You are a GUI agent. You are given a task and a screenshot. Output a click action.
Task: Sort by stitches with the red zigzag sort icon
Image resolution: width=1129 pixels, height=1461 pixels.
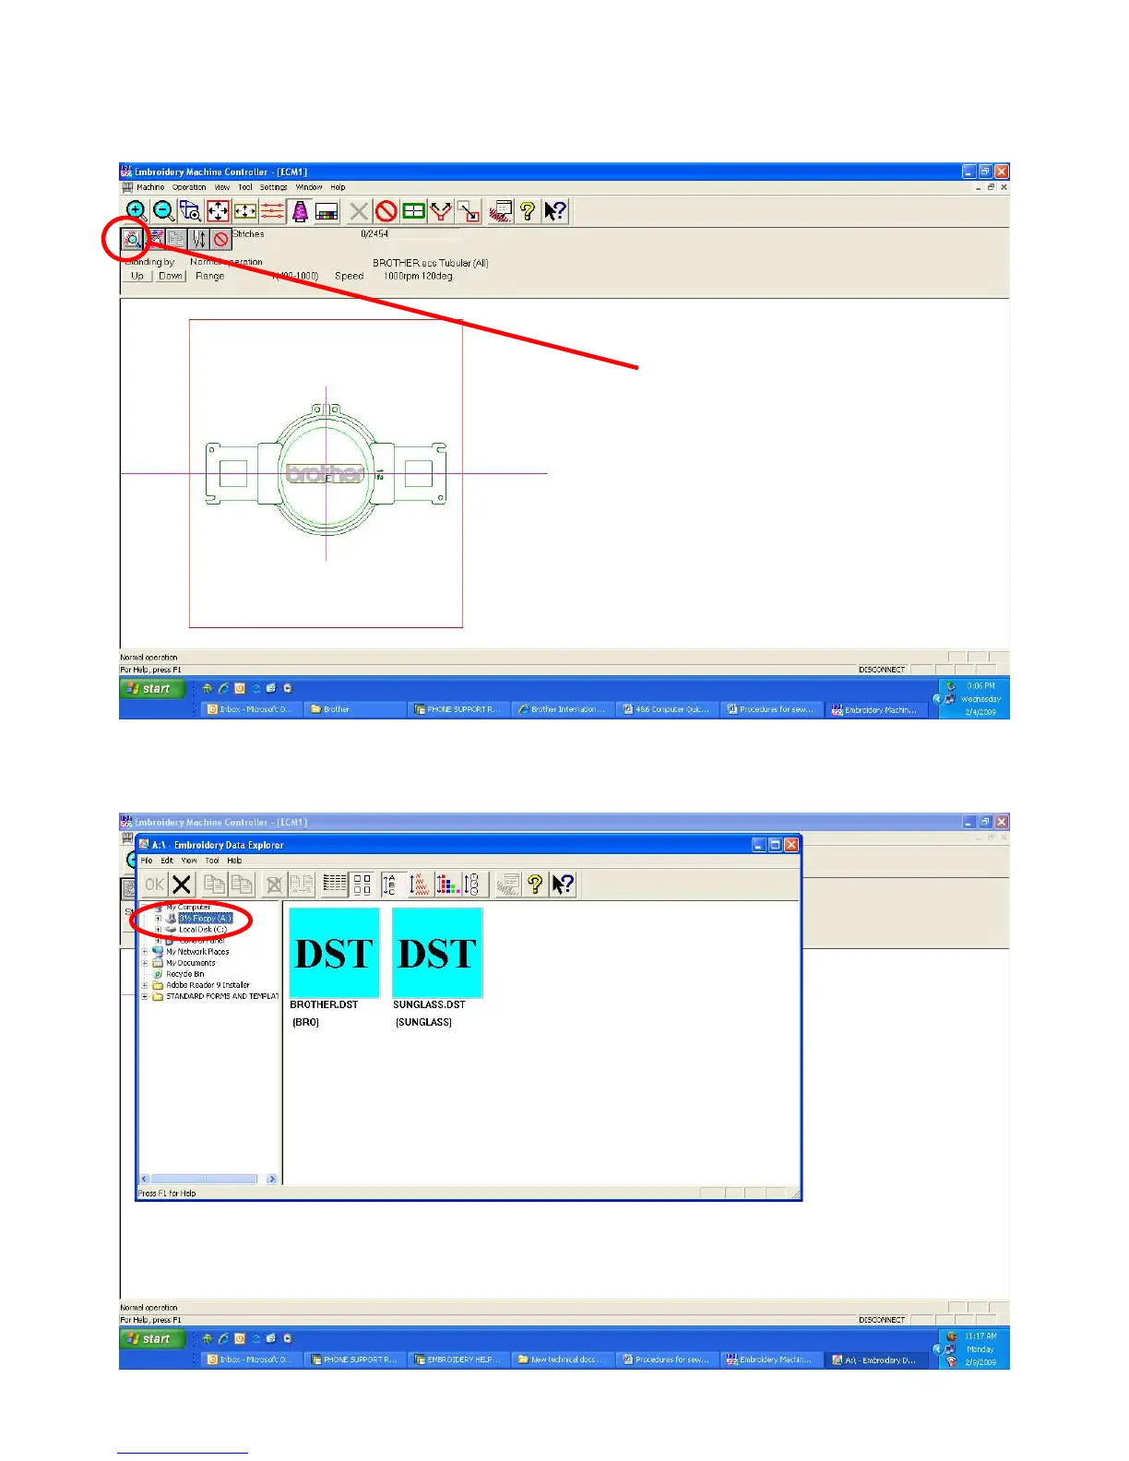[420, 885]
